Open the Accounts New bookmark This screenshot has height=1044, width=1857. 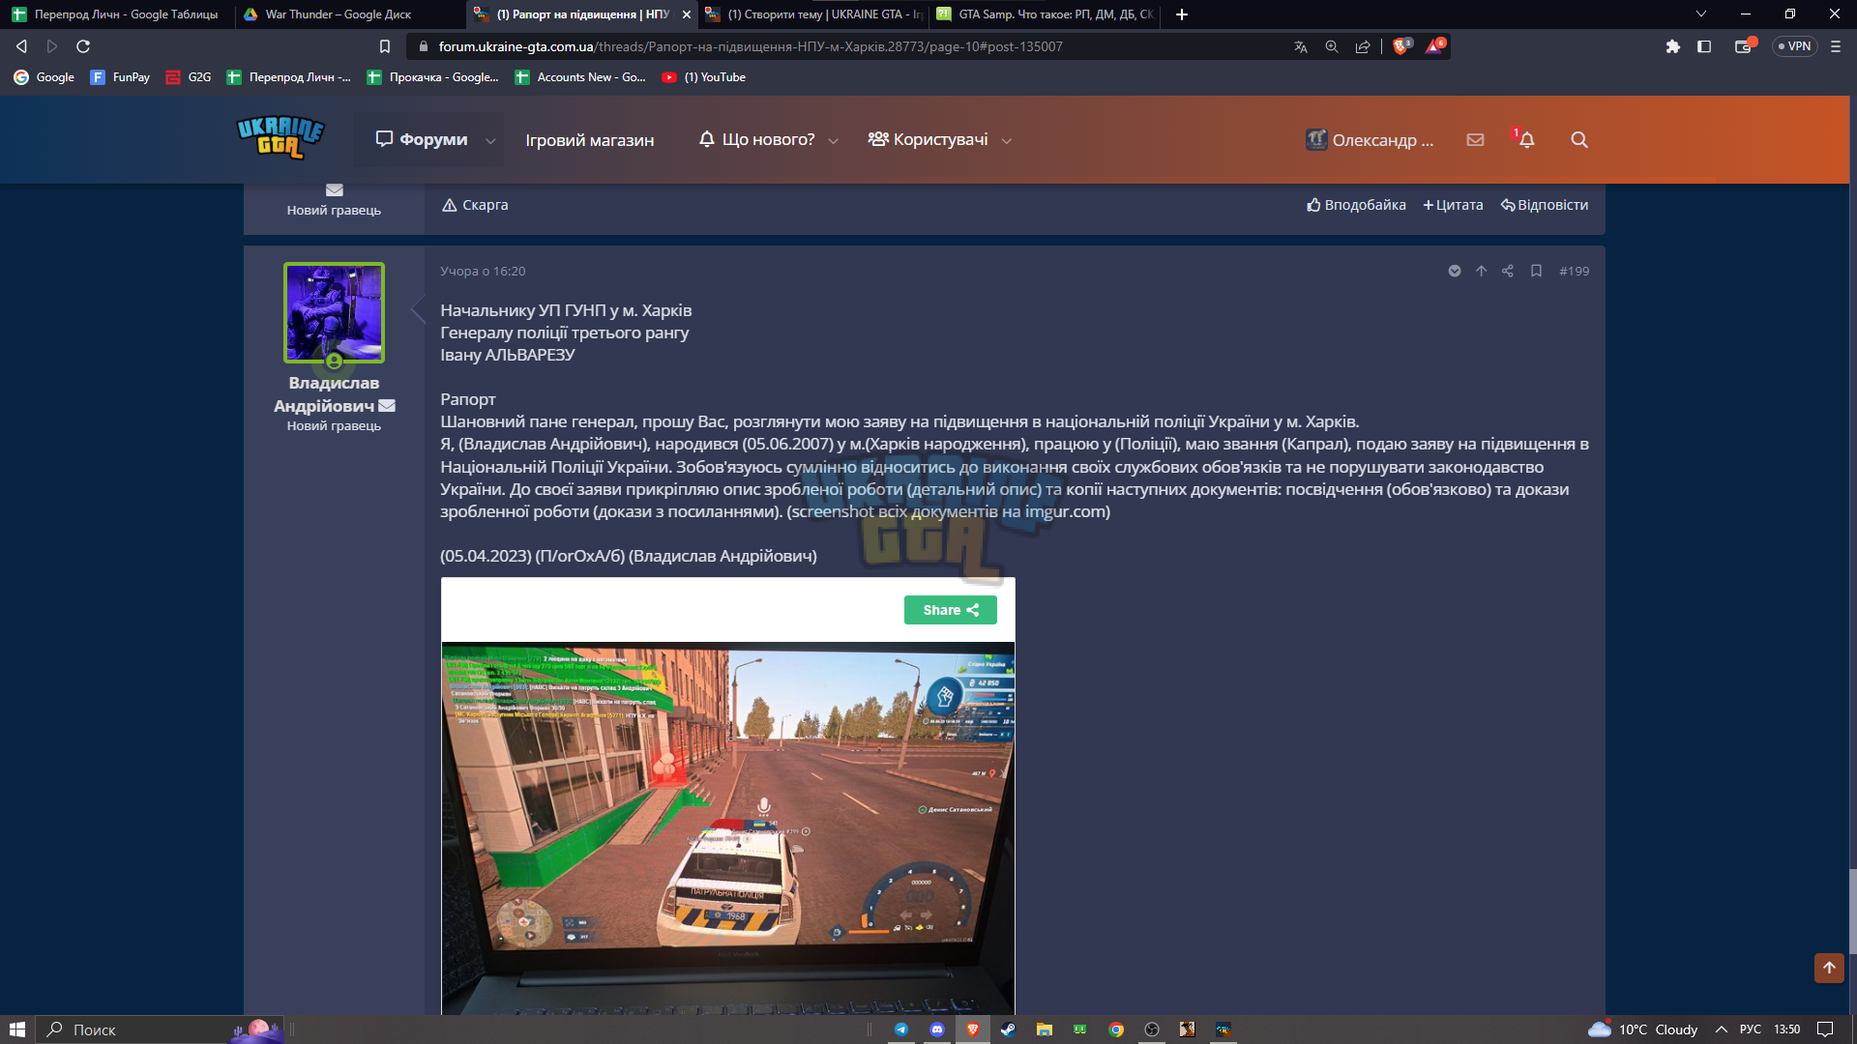pyautogui.click(x=580, y=77)
